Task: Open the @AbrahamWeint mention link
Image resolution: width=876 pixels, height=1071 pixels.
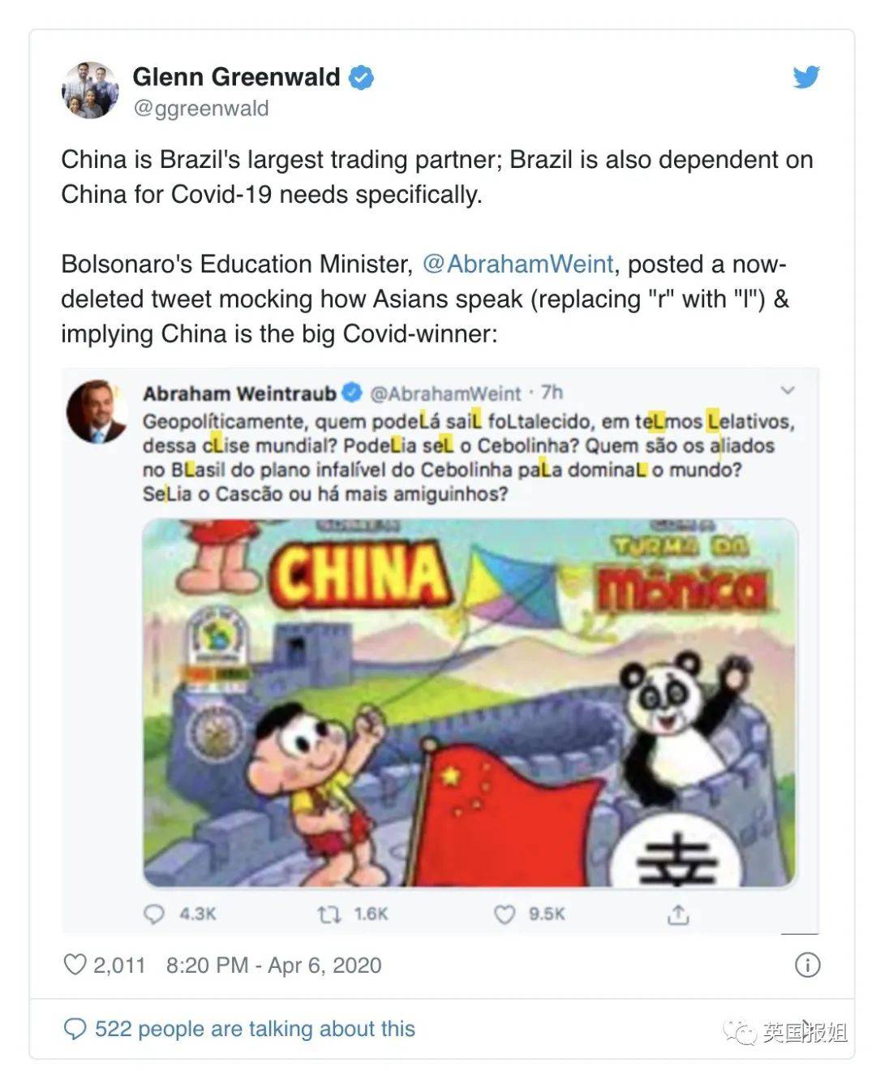Action: tap(518, 264)
